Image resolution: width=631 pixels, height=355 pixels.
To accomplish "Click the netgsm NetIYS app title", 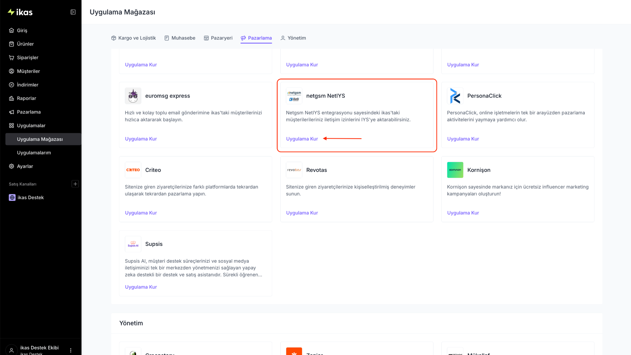I will coord(326,96).
